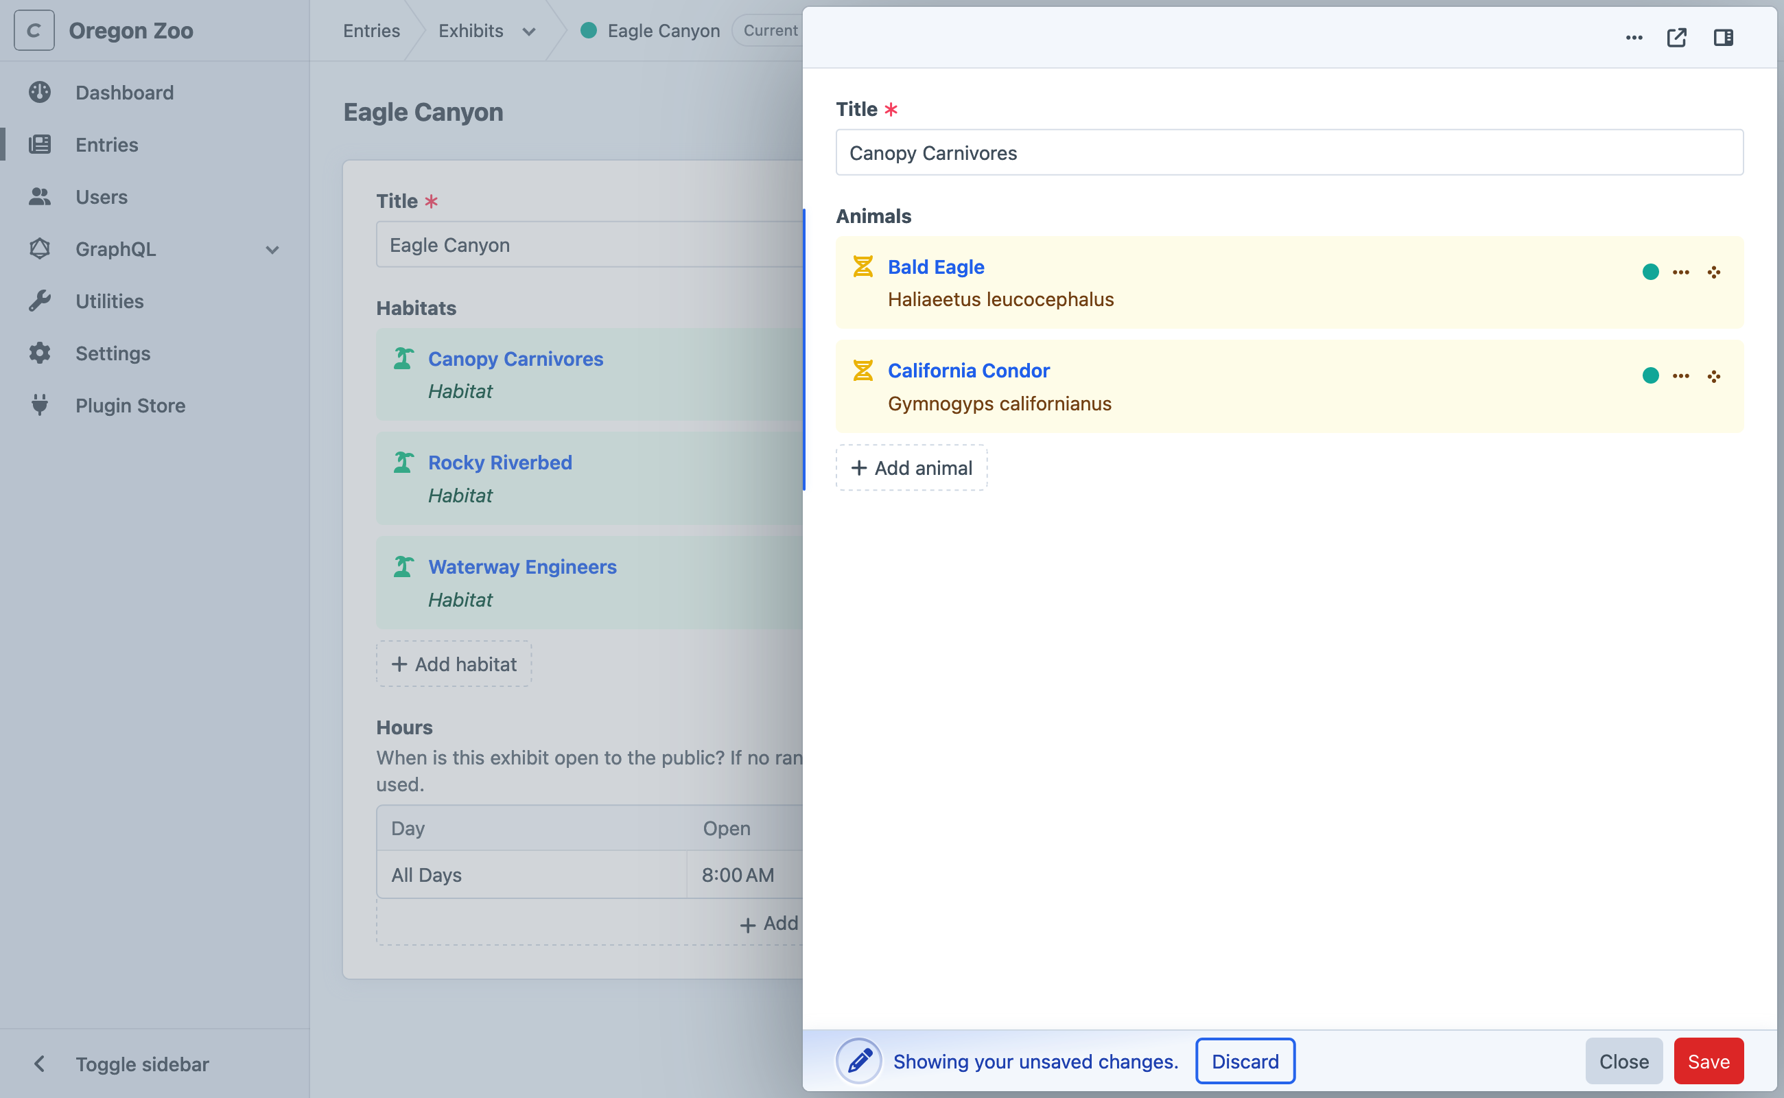This screenshot has width=1784, height=1098.
Task: Click the Add animal button
Action: pos(911,467)
